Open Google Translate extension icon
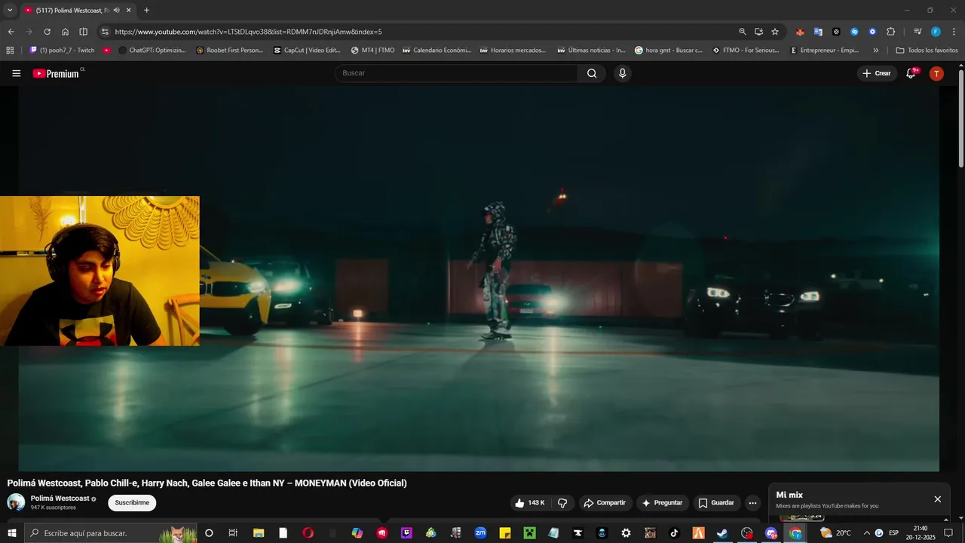The image size is (965, 543). pyautogui.click(x=818, y=32)
